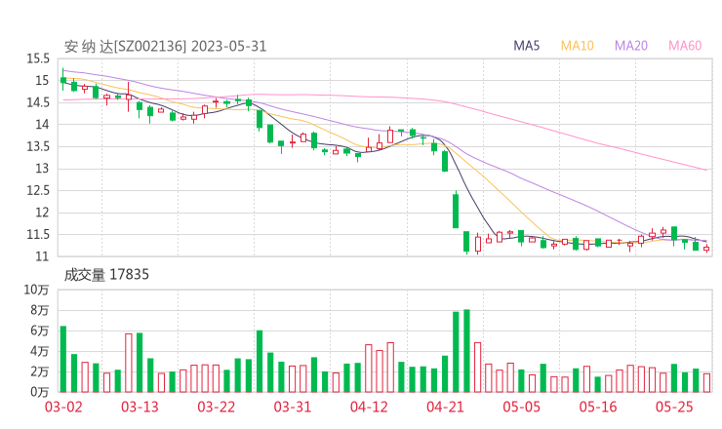Click the 05-16 date axis label

(x=598, y=407)
